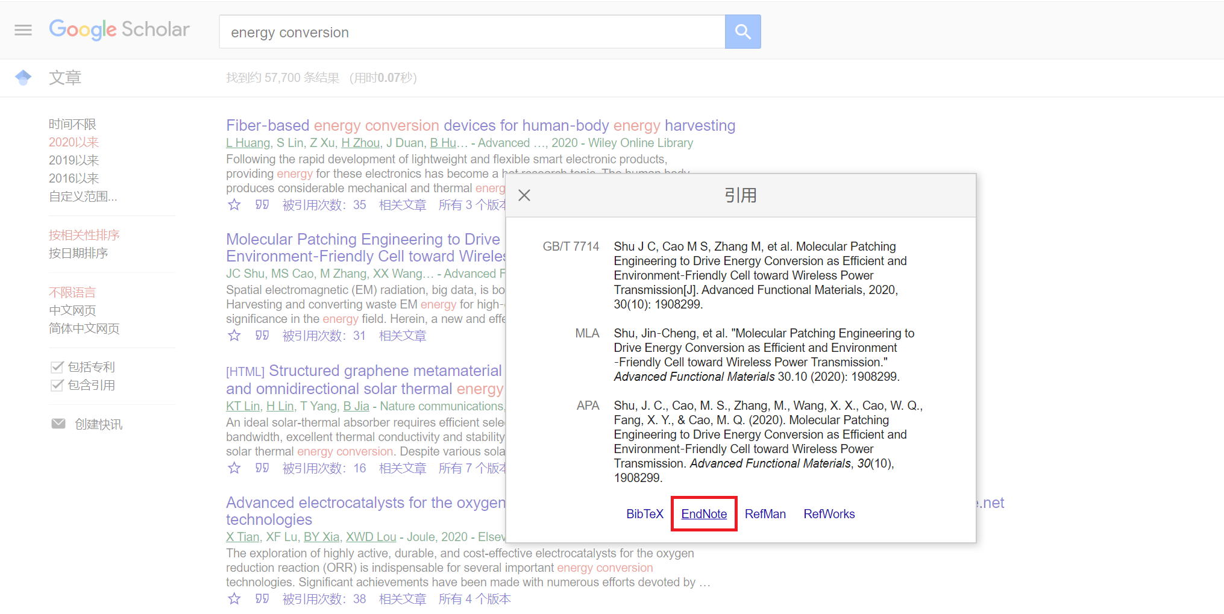Select 中文网页 language filter
The width and height of the screenshot is (1224, 614).
pyautogui.click(x=72, y=310)
